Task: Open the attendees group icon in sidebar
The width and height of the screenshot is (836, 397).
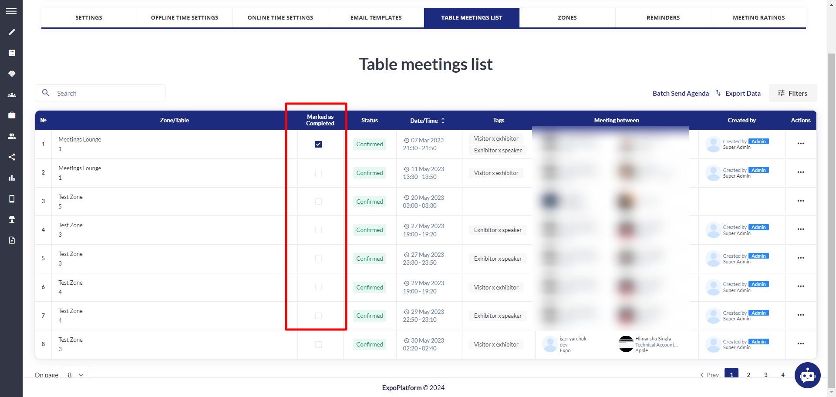Action: (11, 95)
